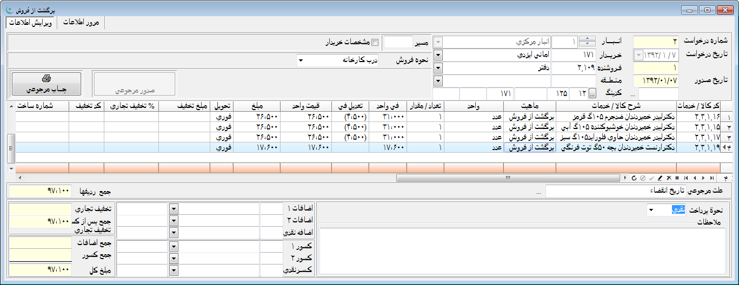Click the ellipsis button beside كدينگ
Viewport: 739px width, 285px height.
[x=592, y=94]
